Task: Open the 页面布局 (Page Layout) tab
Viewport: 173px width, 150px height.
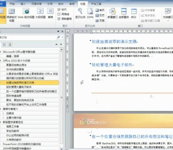Action: click(37, 4)
